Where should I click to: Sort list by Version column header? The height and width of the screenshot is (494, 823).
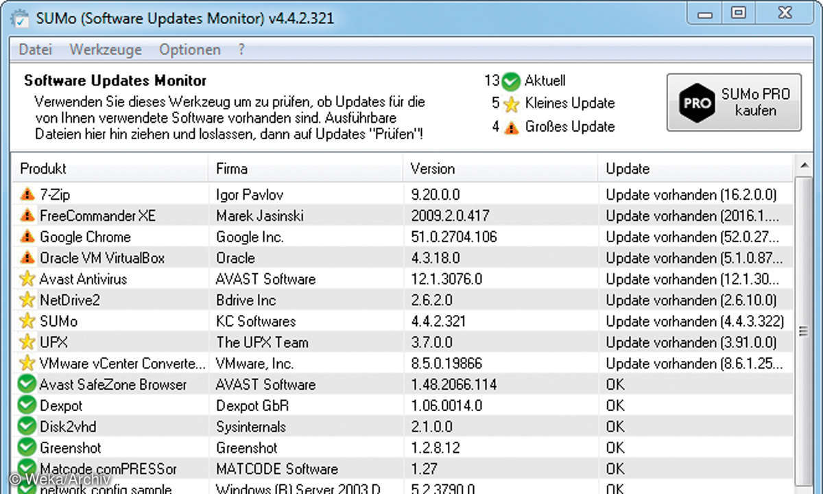pyautogui.click(x=500, y=168)
